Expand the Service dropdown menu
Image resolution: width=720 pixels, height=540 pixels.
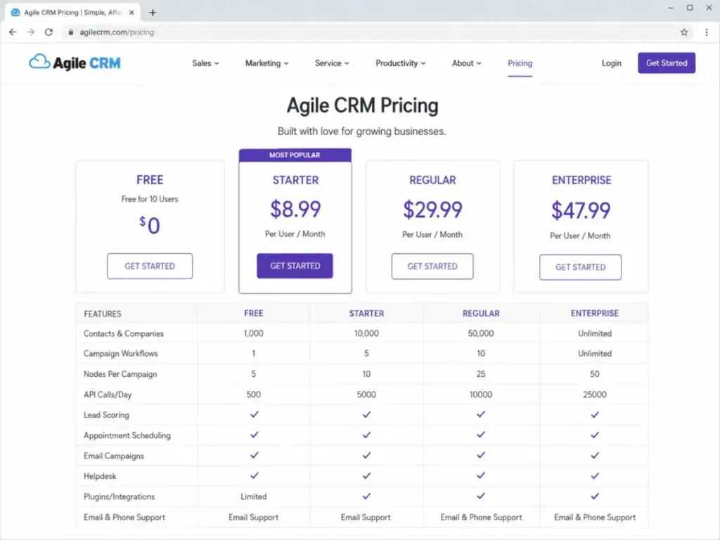click(x=332, y=63)
